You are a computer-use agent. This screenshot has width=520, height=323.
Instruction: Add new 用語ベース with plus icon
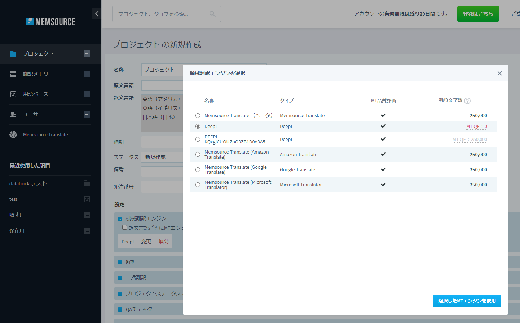click(87, 94)
